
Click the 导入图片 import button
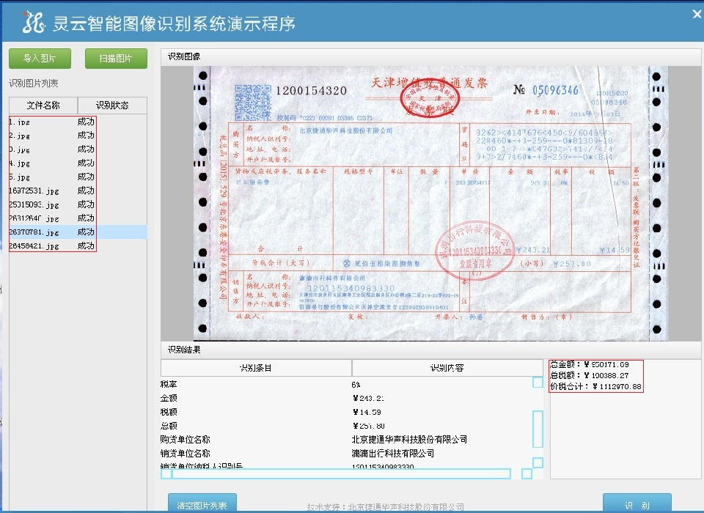coord(40,59)
